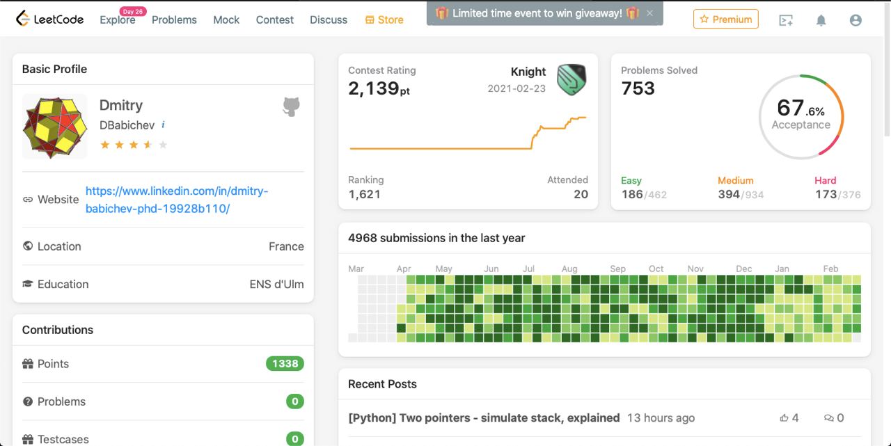Click the thumbs-up icon on recent post
Screen dimensions: 891x446
click(784, 418)
